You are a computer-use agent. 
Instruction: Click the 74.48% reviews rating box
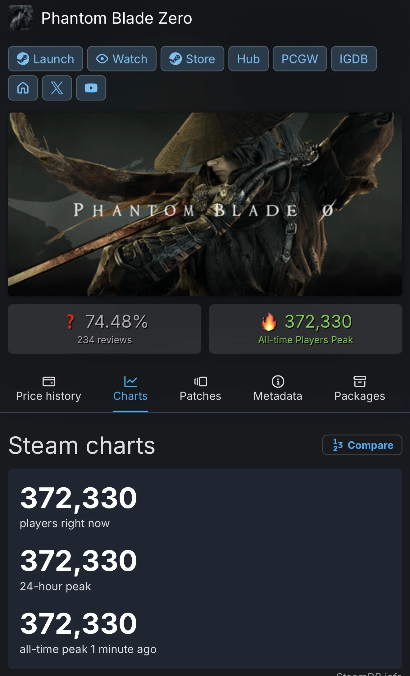(104, 329)
